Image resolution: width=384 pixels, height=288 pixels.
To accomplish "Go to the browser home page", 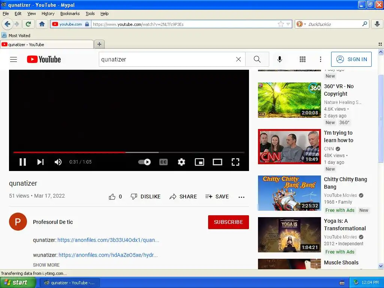I will tap(42, 24).
